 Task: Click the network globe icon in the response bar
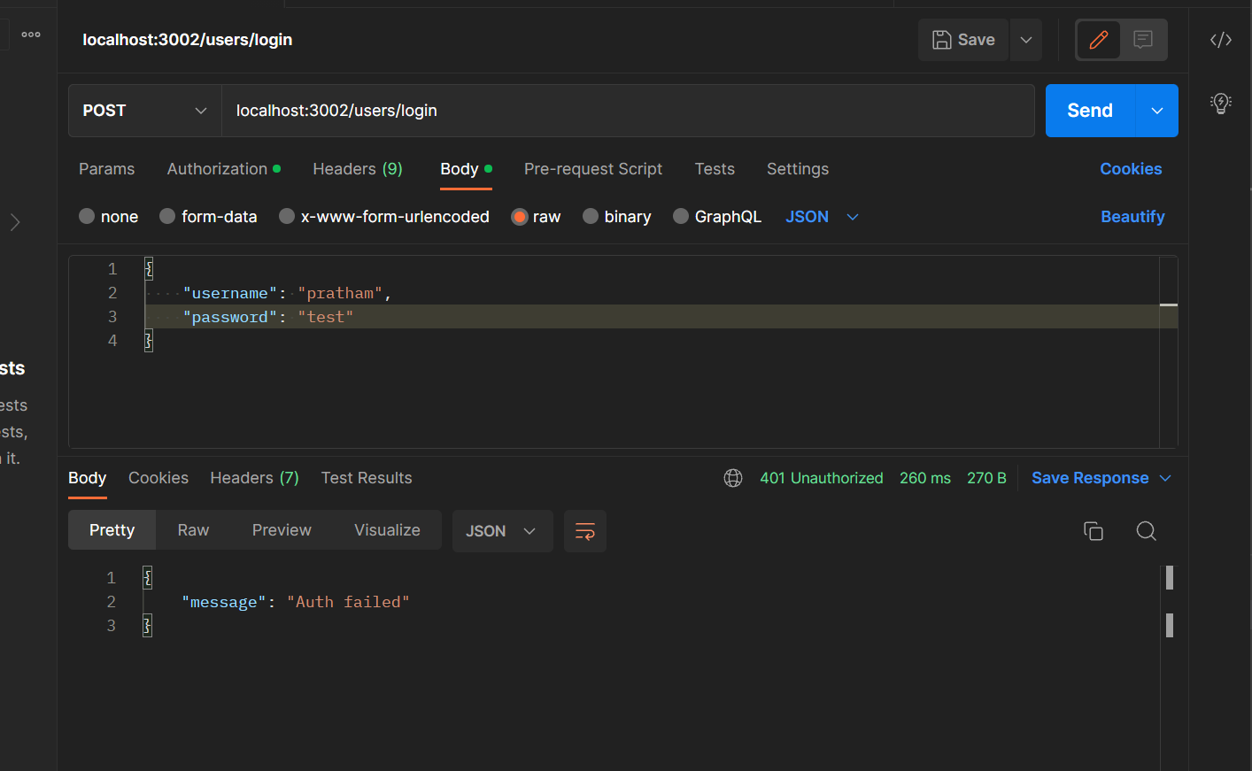tap(733, 478)
